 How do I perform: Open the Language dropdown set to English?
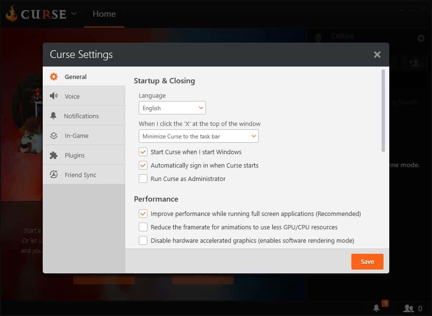tap(172, 108)
